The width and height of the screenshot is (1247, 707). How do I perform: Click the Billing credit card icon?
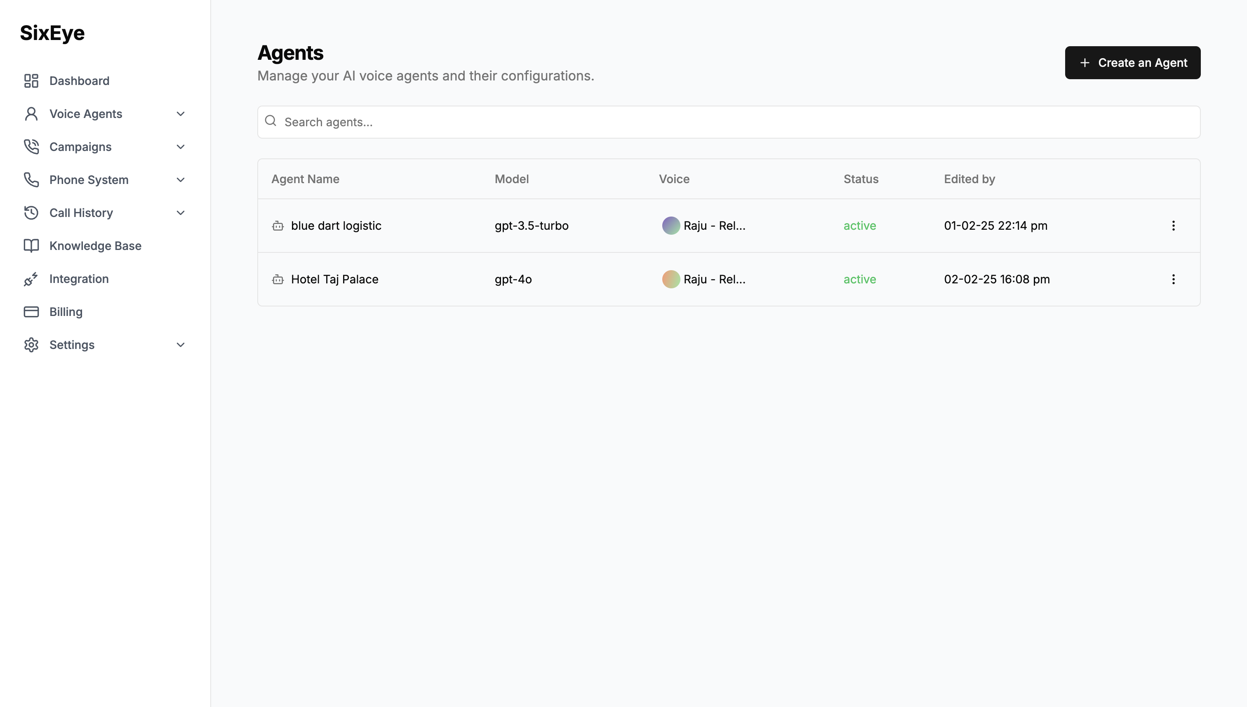point(31,312)
